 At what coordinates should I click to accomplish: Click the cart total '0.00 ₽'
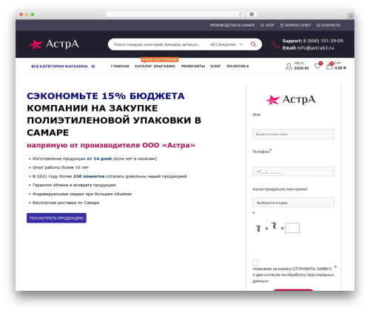pos(340,68)
